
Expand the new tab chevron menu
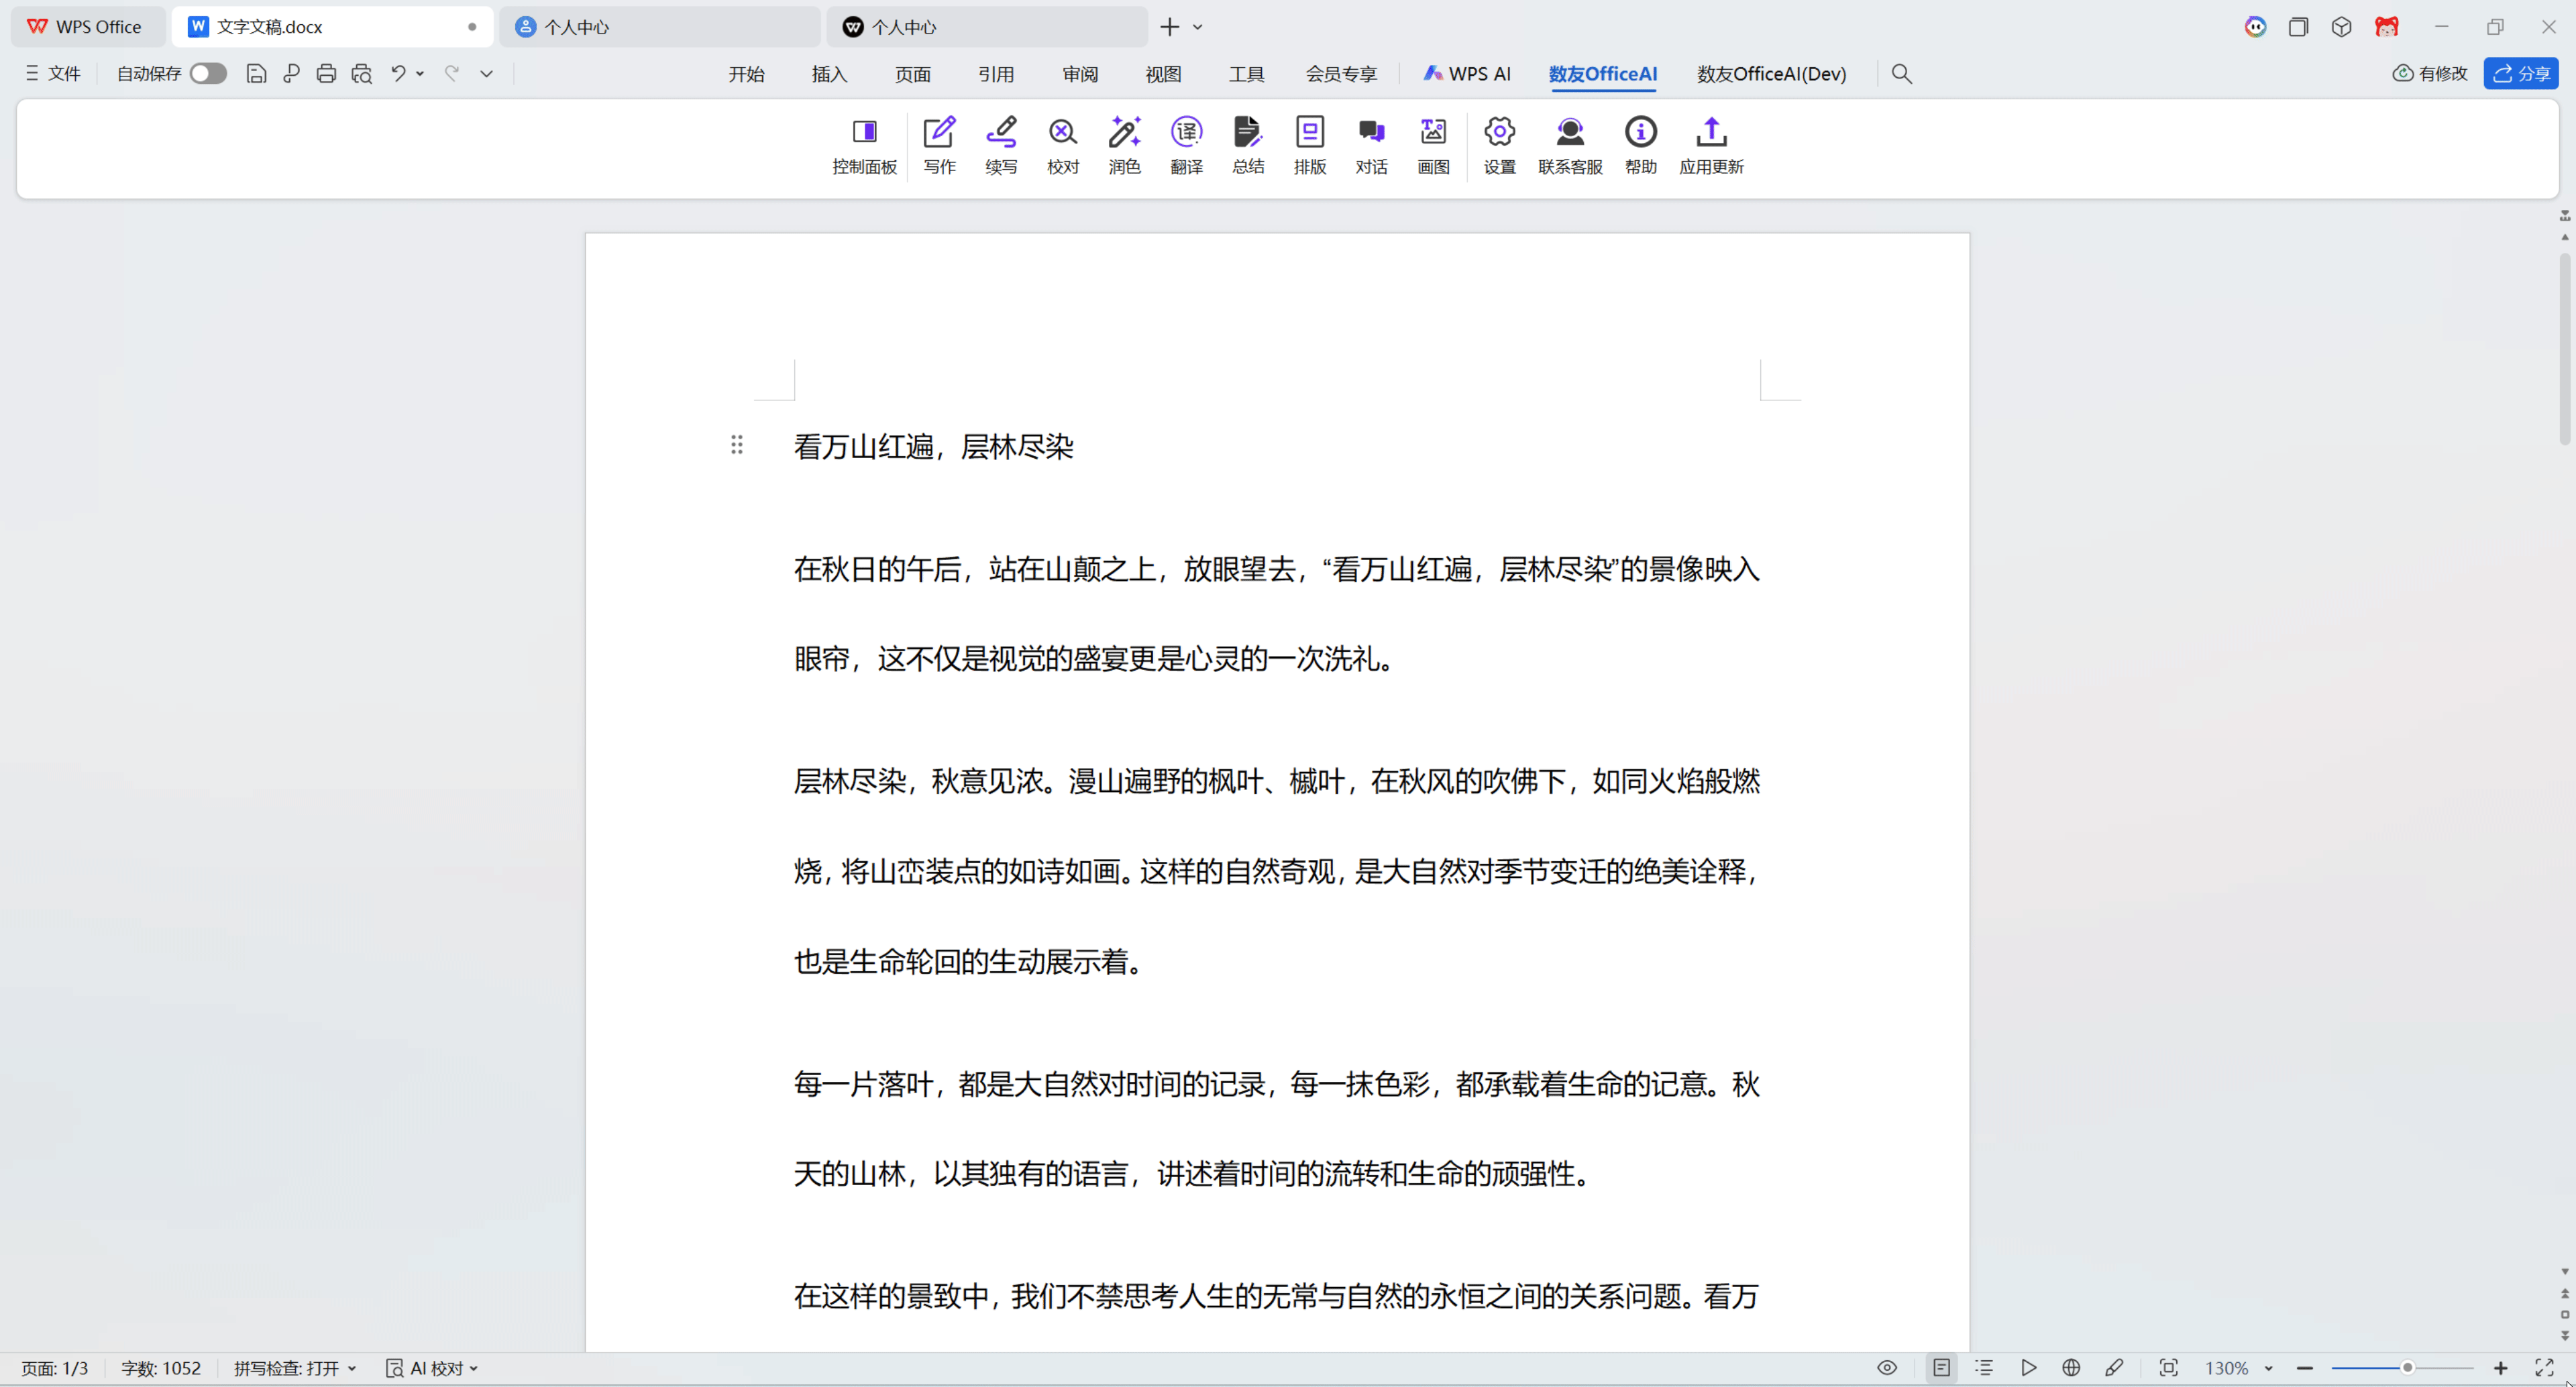pyautogui.click(x=1197, y=26)
